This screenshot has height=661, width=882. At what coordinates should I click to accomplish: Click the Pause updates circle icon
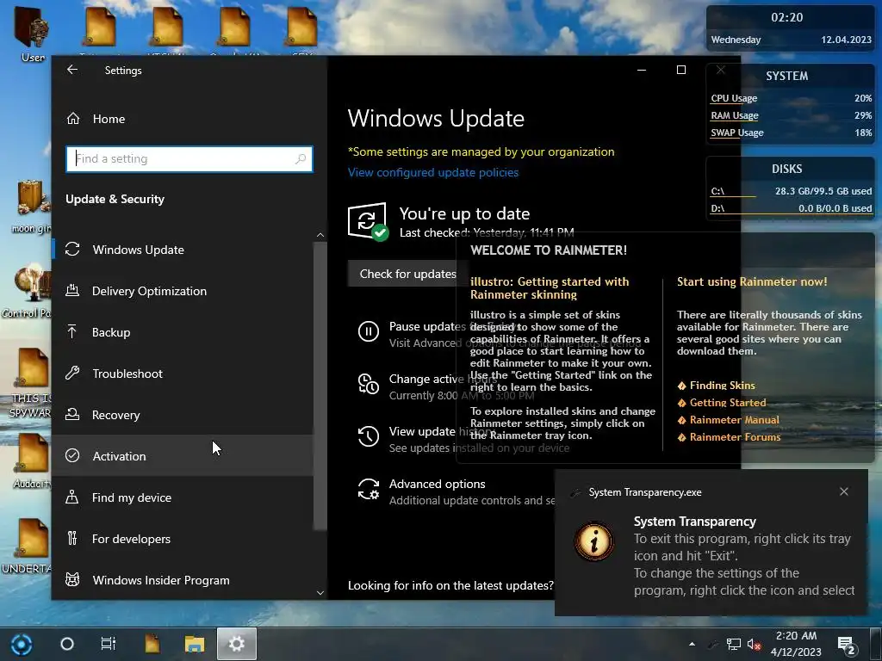point(369,331)
